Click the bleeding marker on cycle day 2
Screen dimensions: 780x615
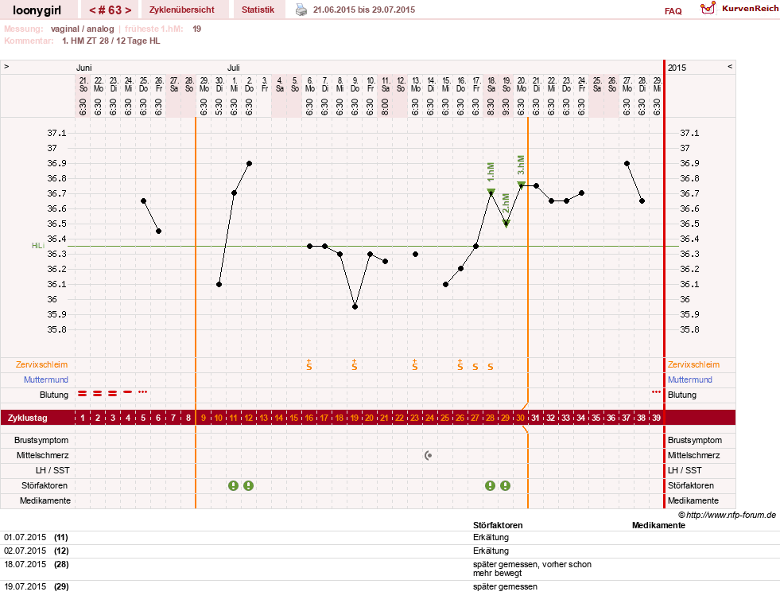tap(98, 393)
